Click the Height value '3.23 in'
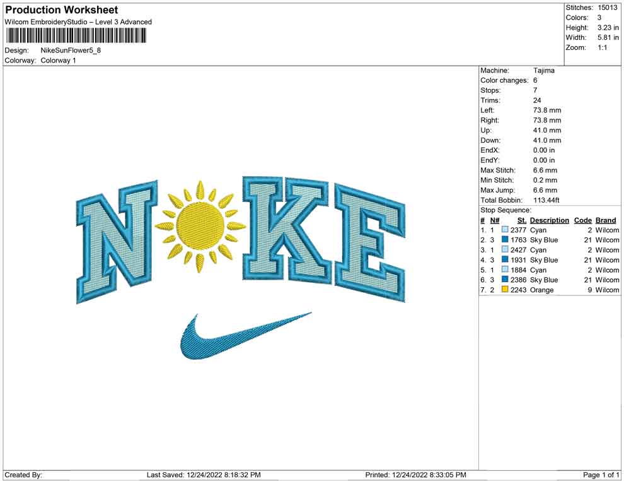This screenshot has width=624, height=481. point(608,28)
